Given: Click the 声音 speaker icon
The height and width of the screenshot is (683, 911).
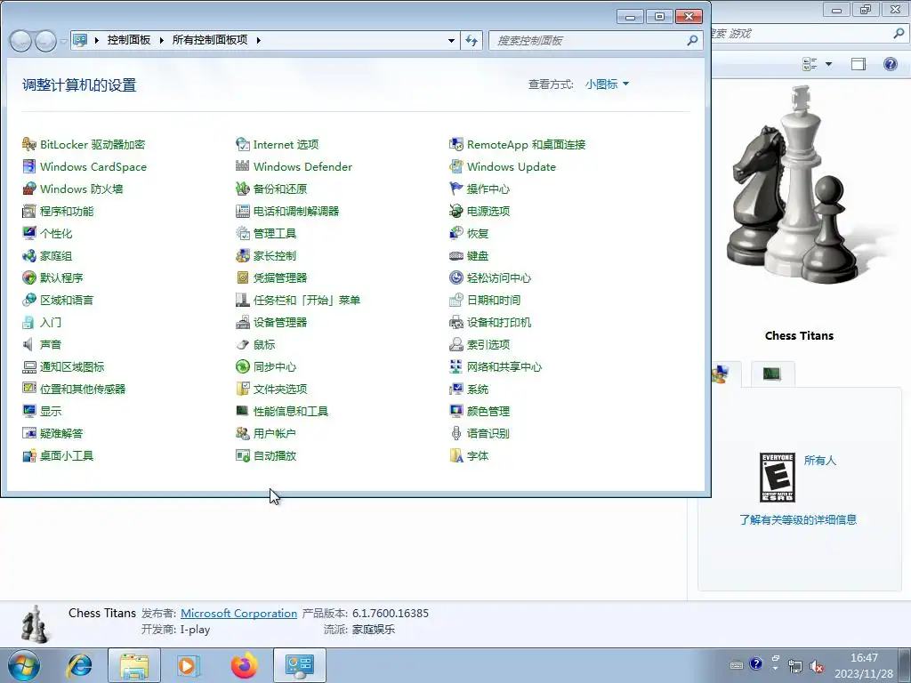Looking at the screenshot, I should 29,344.
